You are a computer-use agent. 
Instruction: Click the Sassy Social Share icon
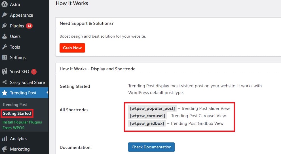[x=5, y=82]
